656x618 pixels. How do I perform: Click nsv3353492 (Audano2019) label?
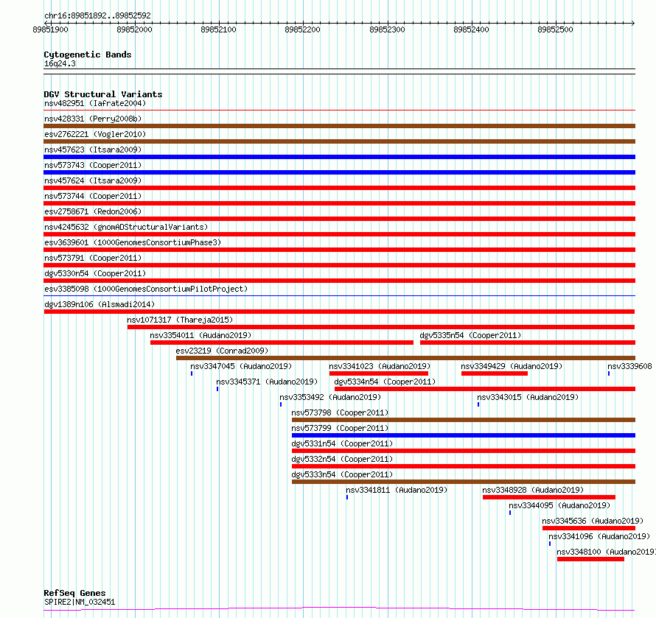pos(330,397)
